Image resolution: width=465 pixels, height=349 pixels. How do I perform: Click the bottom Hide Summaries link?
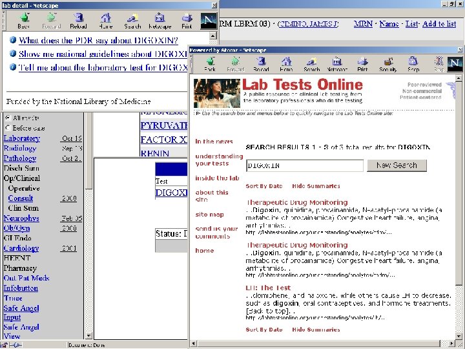coord(316,330)
